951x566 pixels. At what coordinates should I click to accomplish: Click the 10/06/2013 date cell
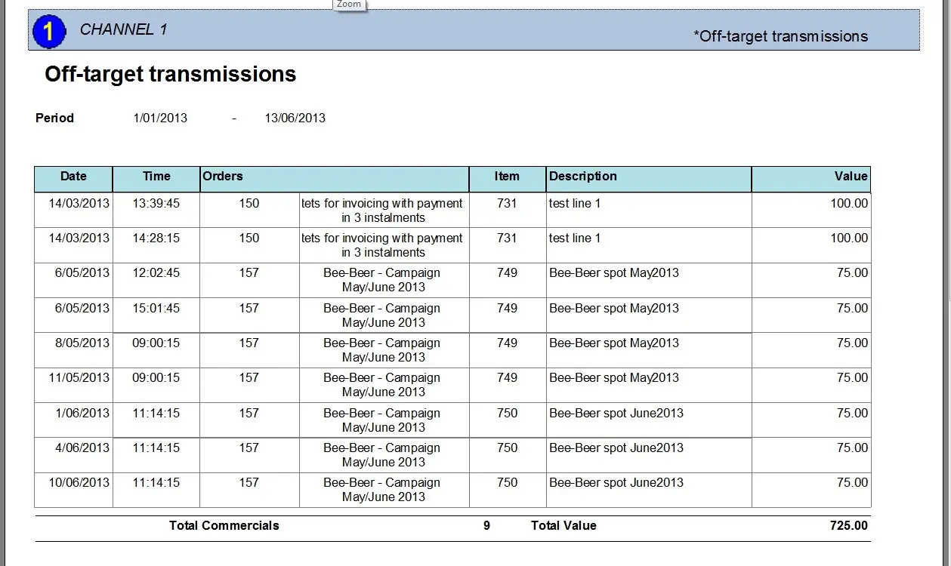[79, 482]
